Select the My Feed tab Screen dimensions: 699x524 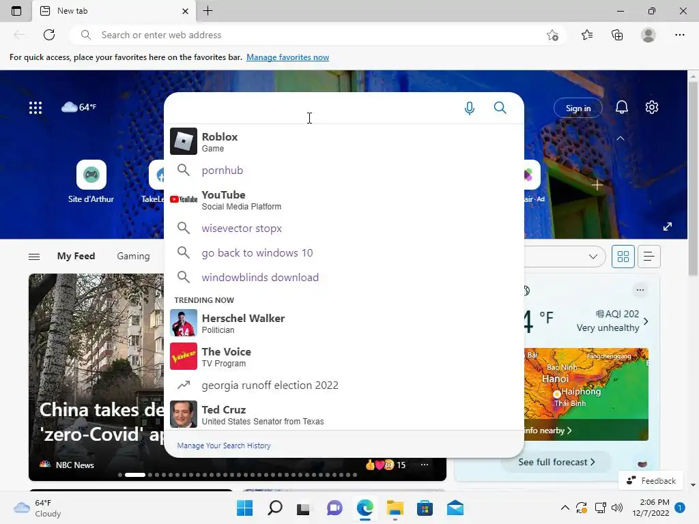pyautogui.click(x=76, y=257)
